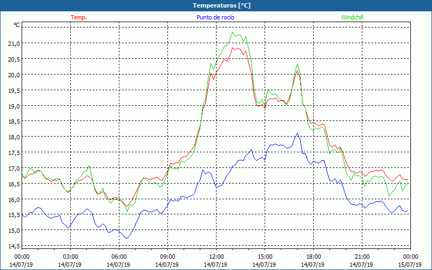Click the °C unit label above the axis
Viewport: 432px width, 270px height.
tap(17, 25)
